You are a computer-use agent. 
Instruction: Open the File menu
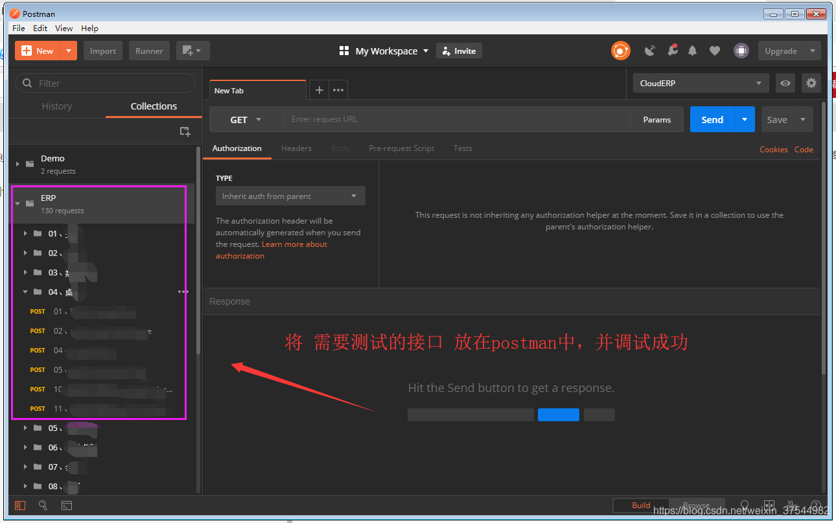pyautogui.click(x=19, y=28)
